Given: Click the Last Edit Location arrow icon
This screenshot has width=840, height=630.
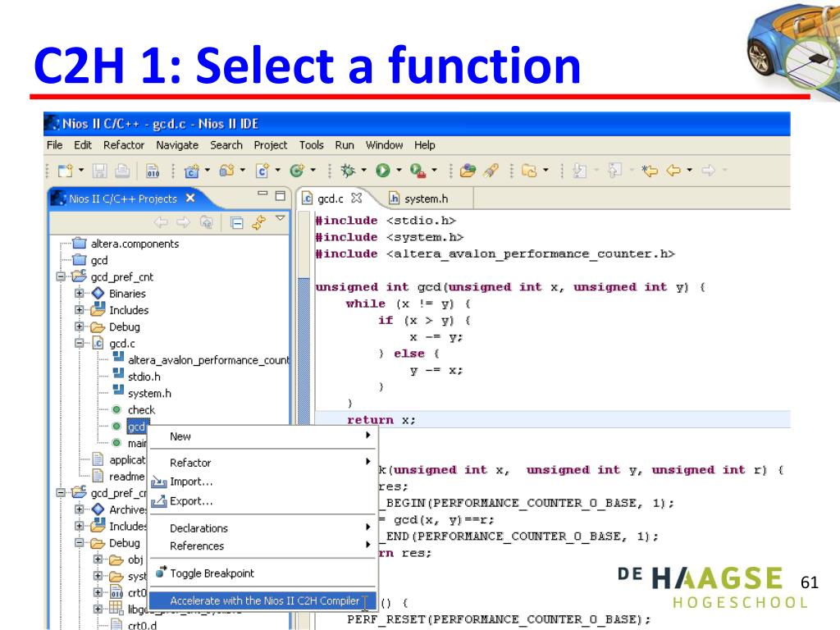Looking at the screenshot, I should pyautogui.click(x=650, y=171).
